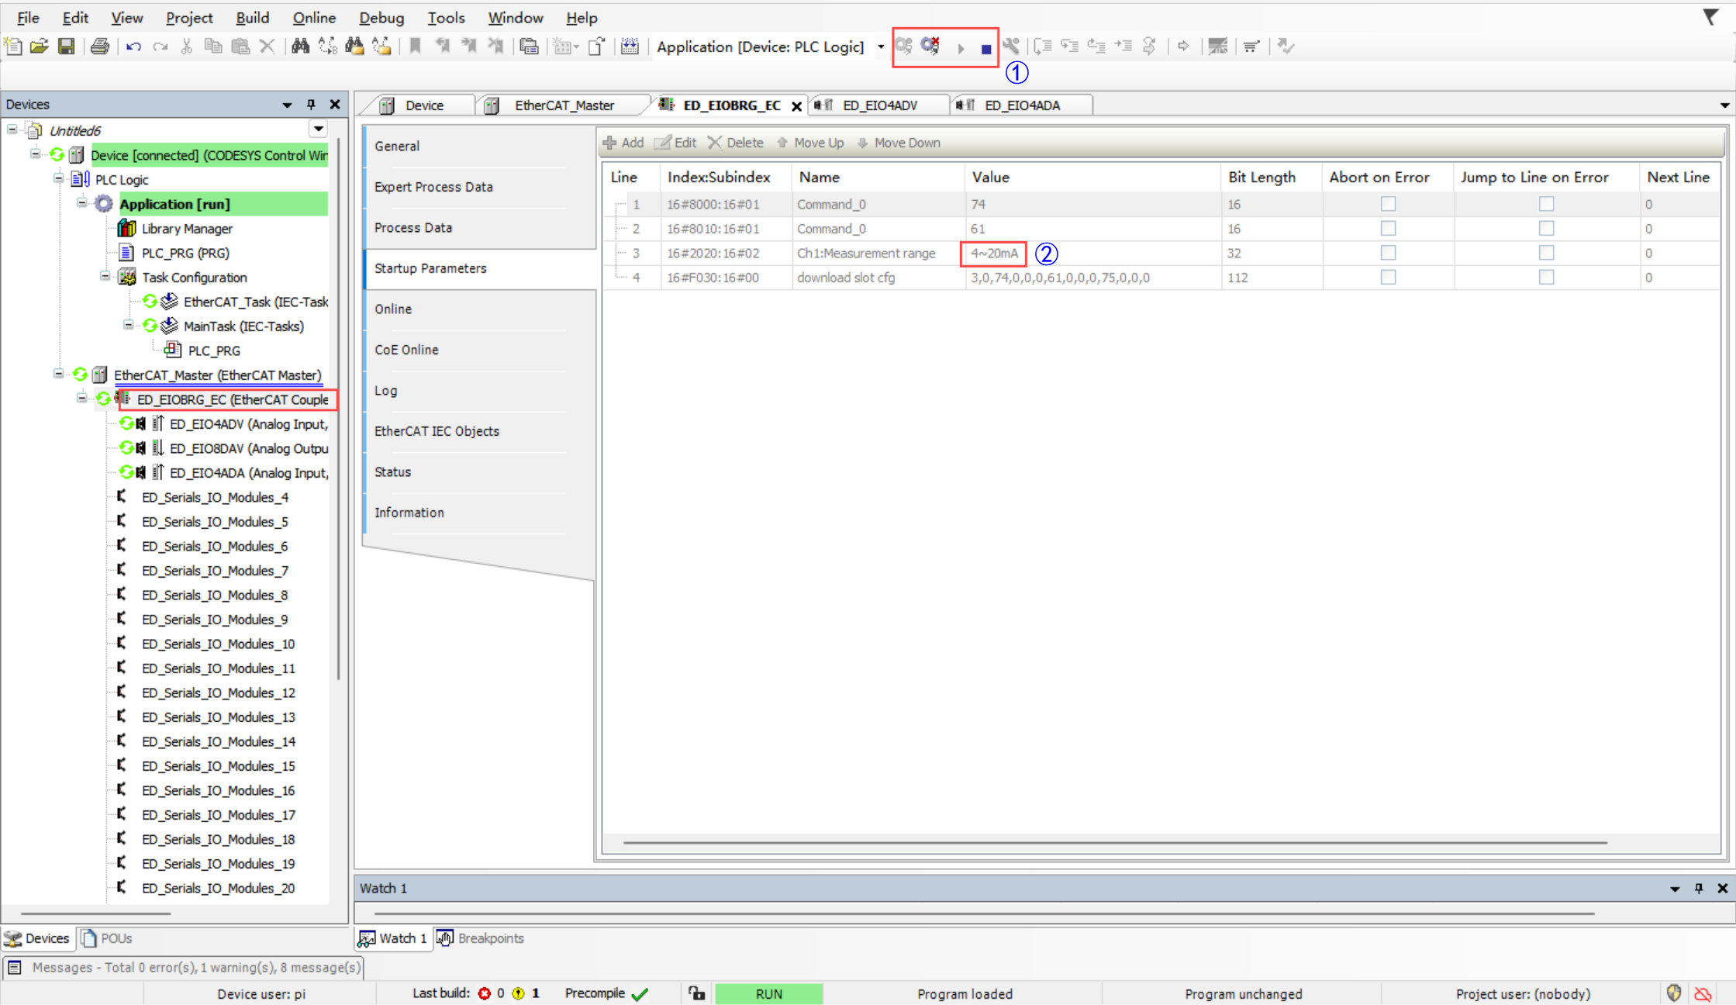Select ED_Serials_IO_Modules_10 in device tree

(218, 644)
